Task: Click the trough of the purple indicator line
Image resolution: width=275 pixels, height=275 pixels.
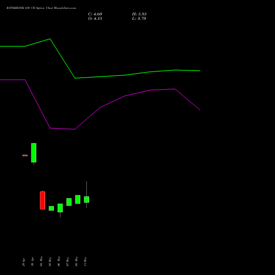Action: [x=74, y=129]
